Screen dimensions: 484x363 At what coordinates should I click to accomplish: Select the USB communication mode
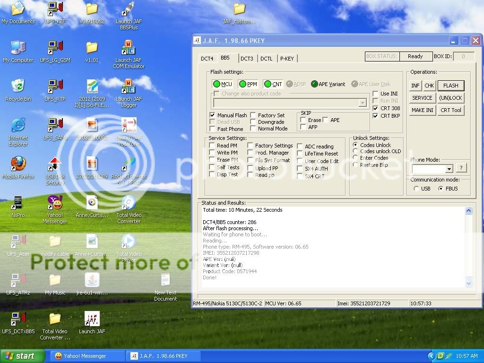[416, 189]
